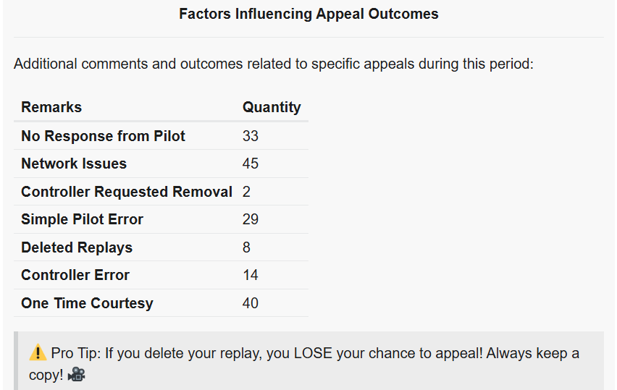Click quantity value 33 for No Response
617x390 pixels.
coord(251,136)
